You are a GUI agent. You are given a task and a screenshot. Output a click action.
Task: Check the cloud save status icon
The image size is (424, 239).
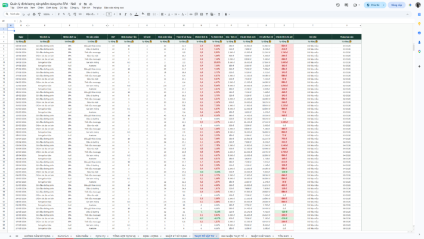tap(91, 4)
